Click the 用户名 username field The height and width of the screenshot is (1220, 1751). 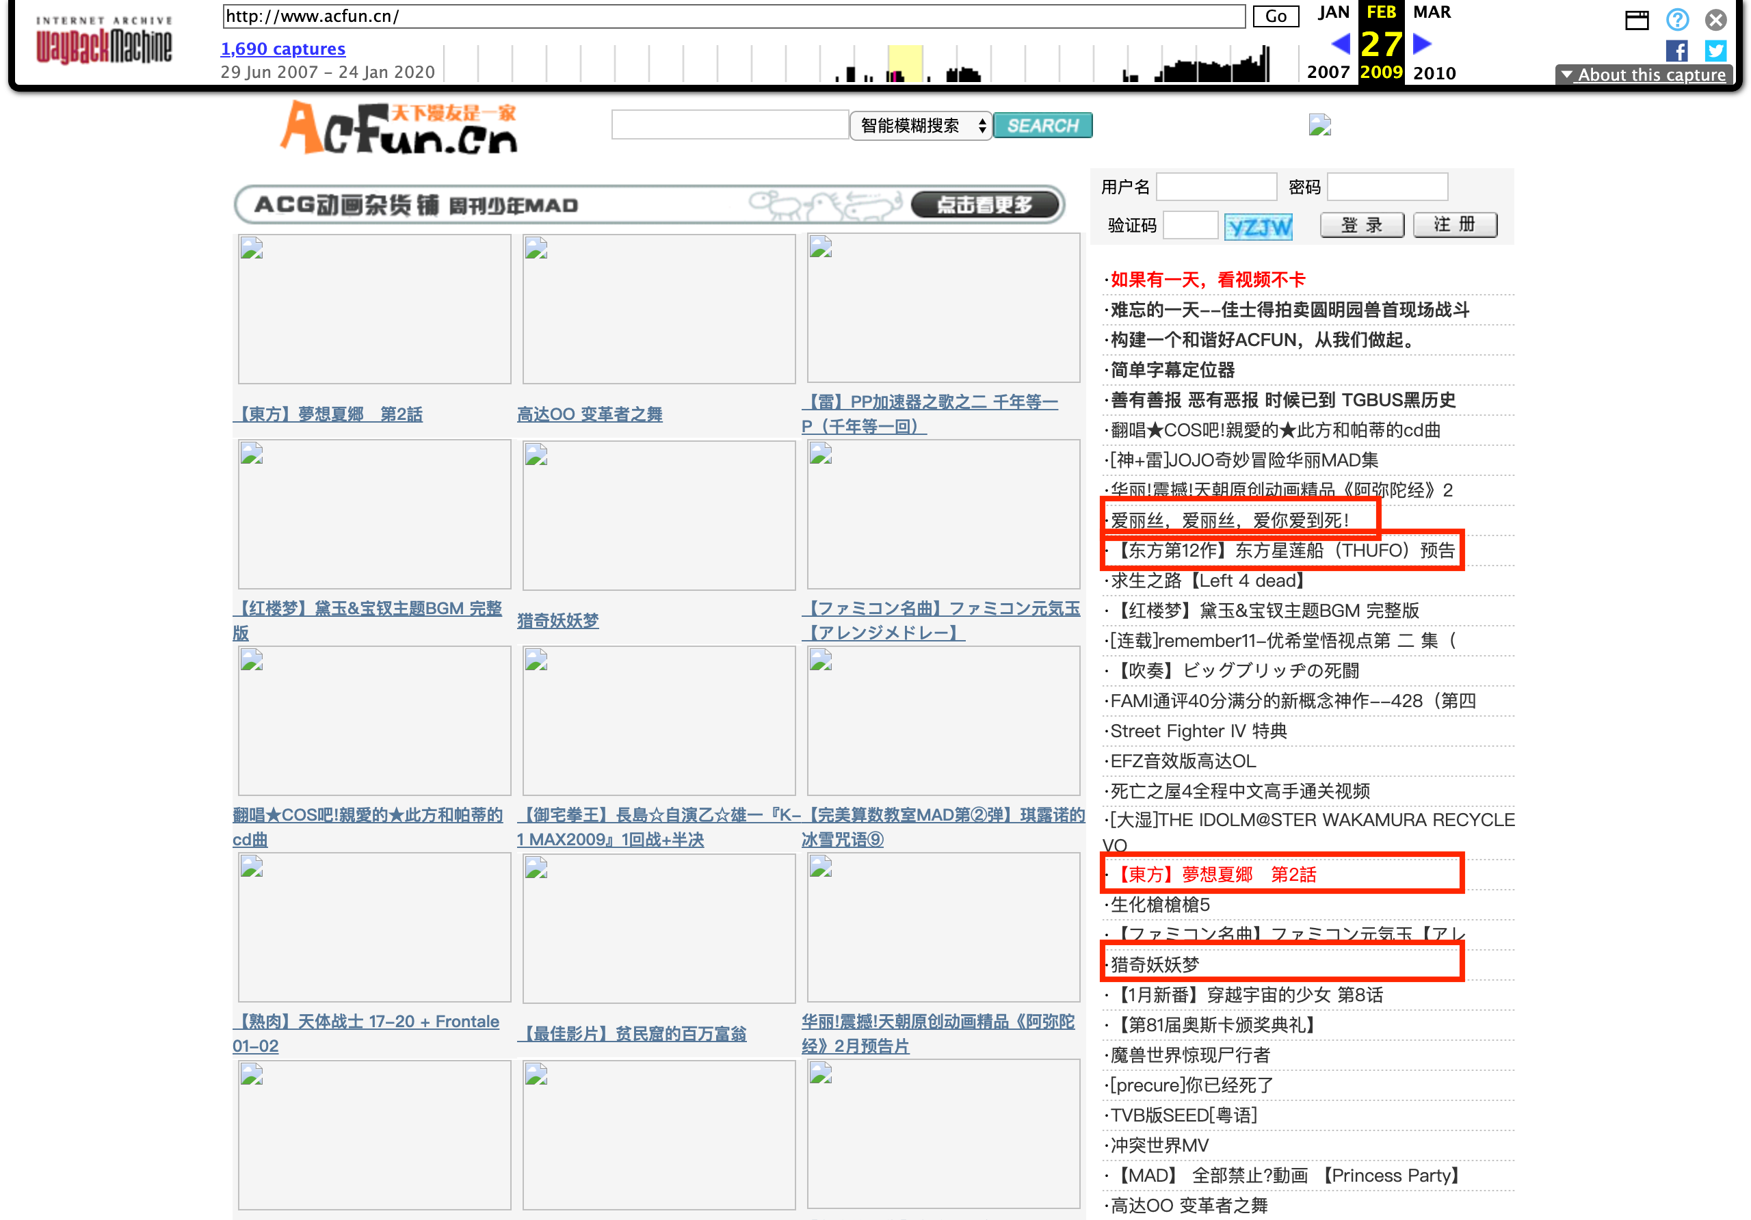pos(1216,187)
